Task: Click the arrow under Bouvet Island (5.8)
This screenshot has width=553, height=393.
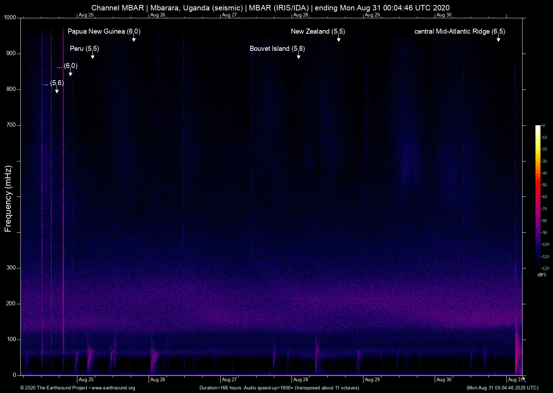Action: point(298,56)
